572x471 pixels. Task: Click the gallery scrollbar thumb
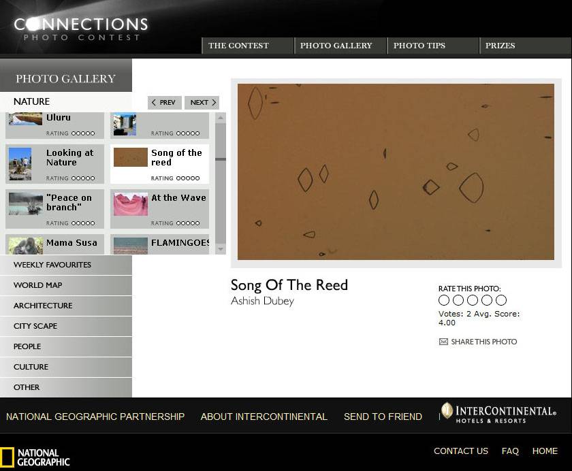point(221,159)
